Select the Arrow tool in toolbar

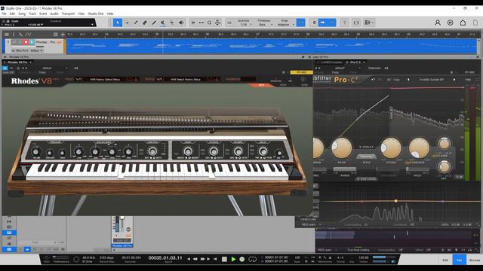[118, 23]
